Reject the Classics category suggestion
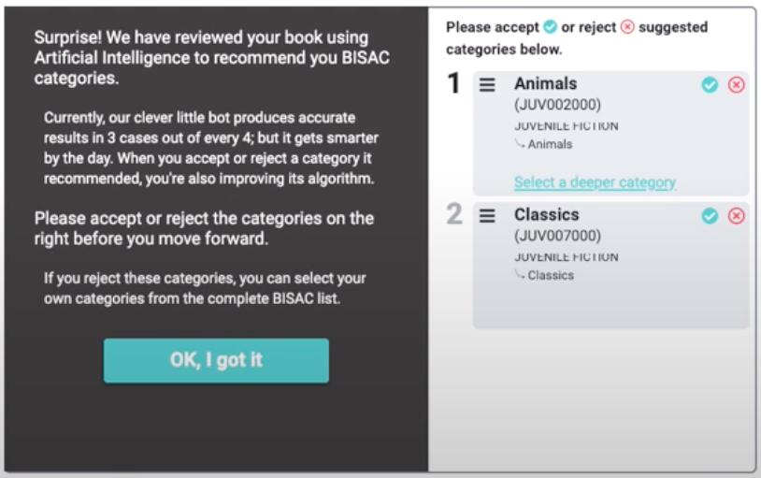Screen dimensions: 761x478 [736, 216]
